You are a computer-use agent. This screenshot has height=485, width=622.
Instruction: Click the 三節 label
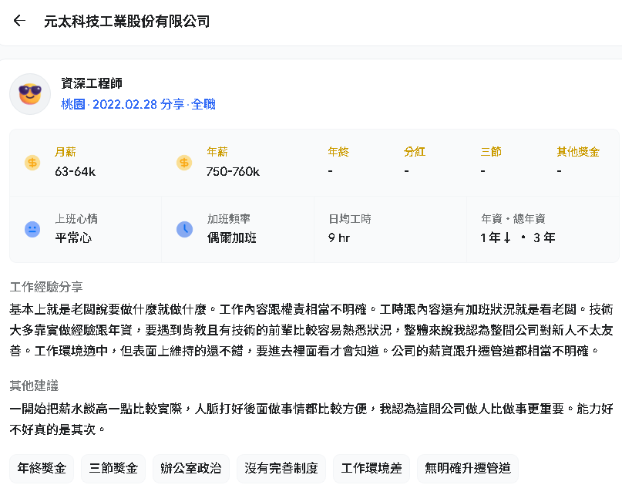[491, 152]
